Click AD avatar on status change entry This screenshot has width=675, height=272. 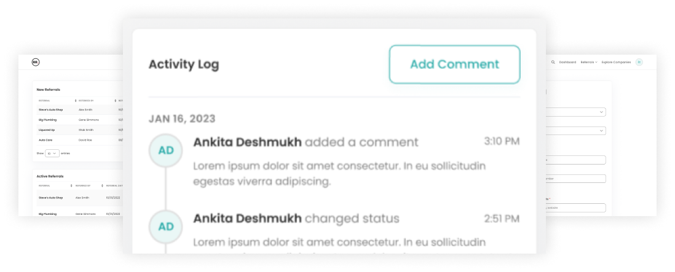tap(166, 227)
